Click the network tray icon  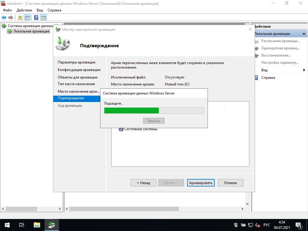[x=251, y=225]
